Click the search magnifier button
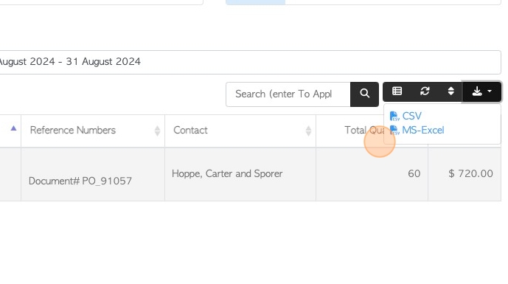 pos(364,94)
